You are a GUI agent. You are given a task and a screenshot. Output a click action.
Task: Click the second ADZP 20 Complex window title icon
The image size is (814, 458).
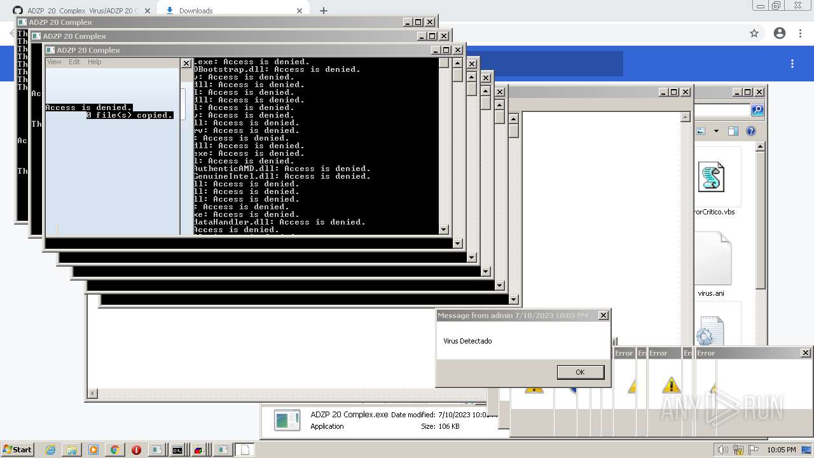point(36,36)
